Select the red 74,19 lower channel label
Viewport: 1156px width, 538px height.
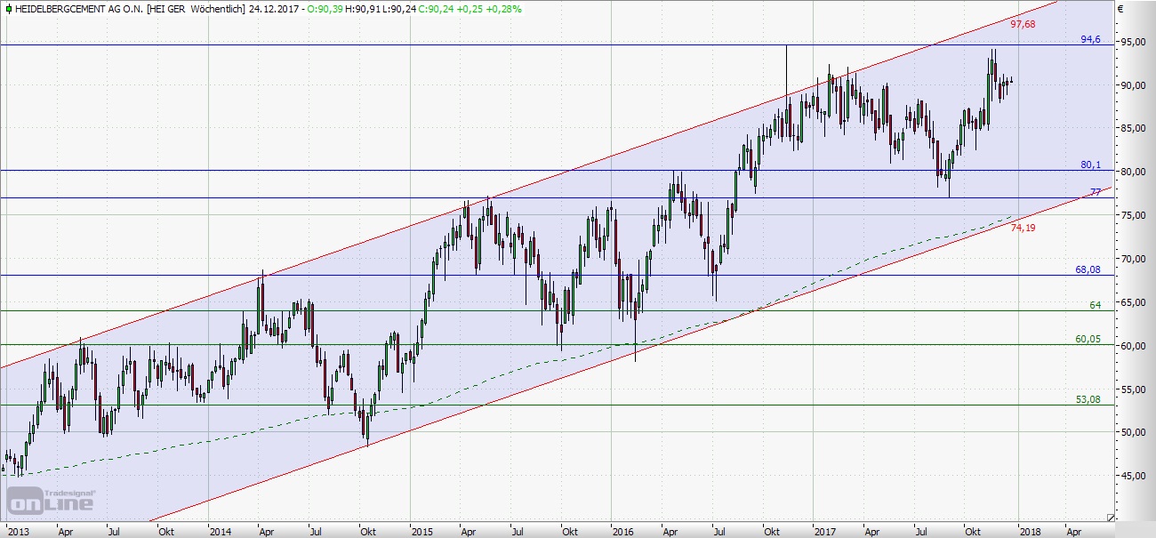point(1023,229)
